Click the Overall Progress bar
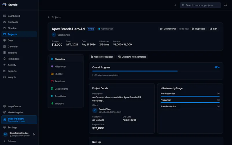 tap(156, 71)
